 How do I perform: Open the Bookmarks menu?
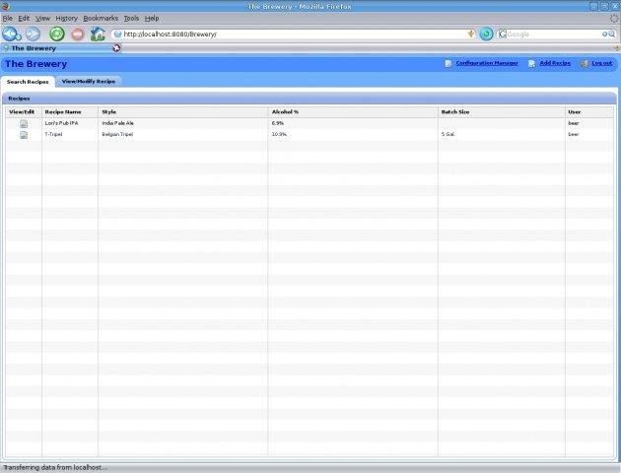point(101,18)
